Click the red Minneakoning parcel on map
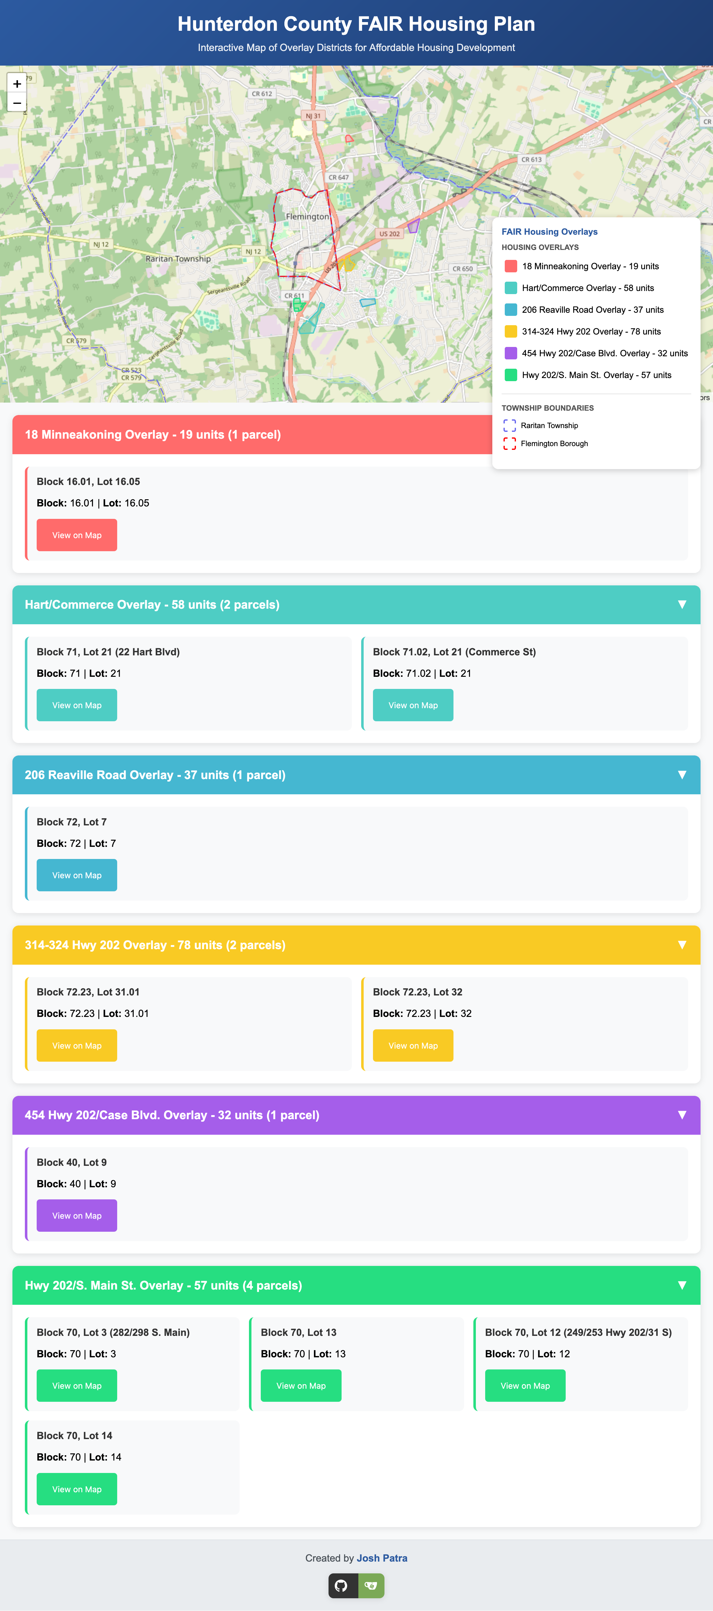This screenshot has height=1611, width=713. click(x=349, y=138)
